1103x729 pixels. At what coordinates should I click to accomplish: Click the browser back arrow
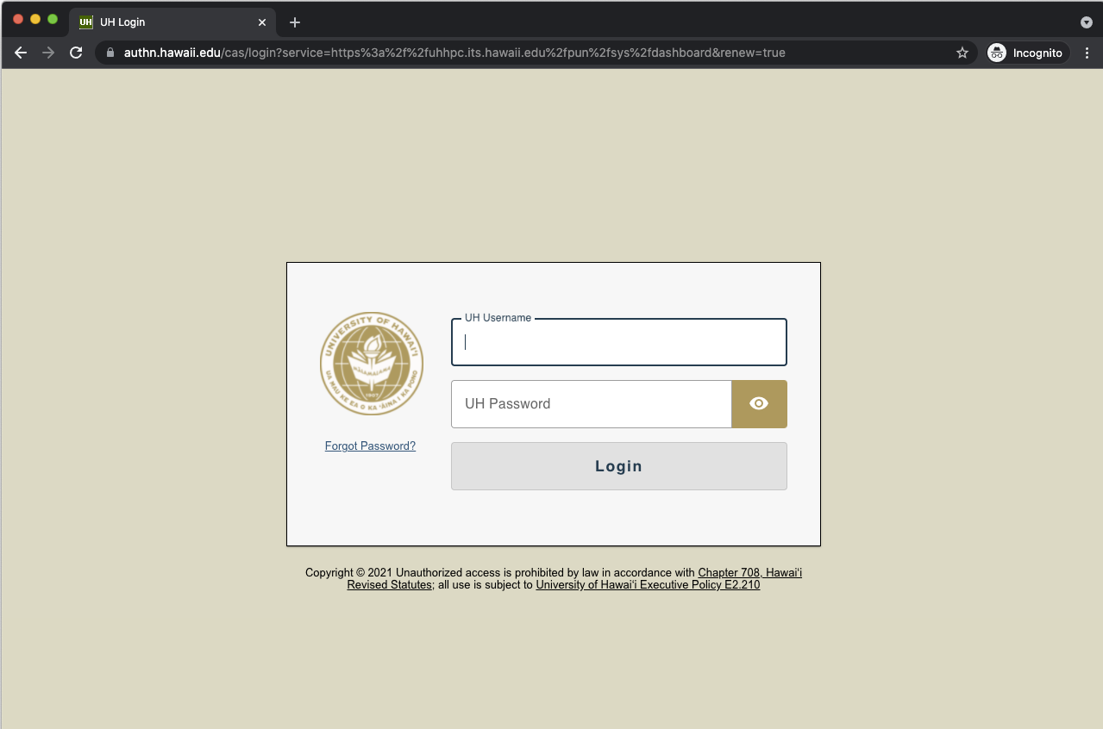coord(21,53)
